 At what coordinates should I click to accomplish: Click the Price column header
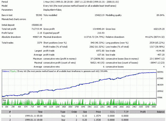(95, 112)
